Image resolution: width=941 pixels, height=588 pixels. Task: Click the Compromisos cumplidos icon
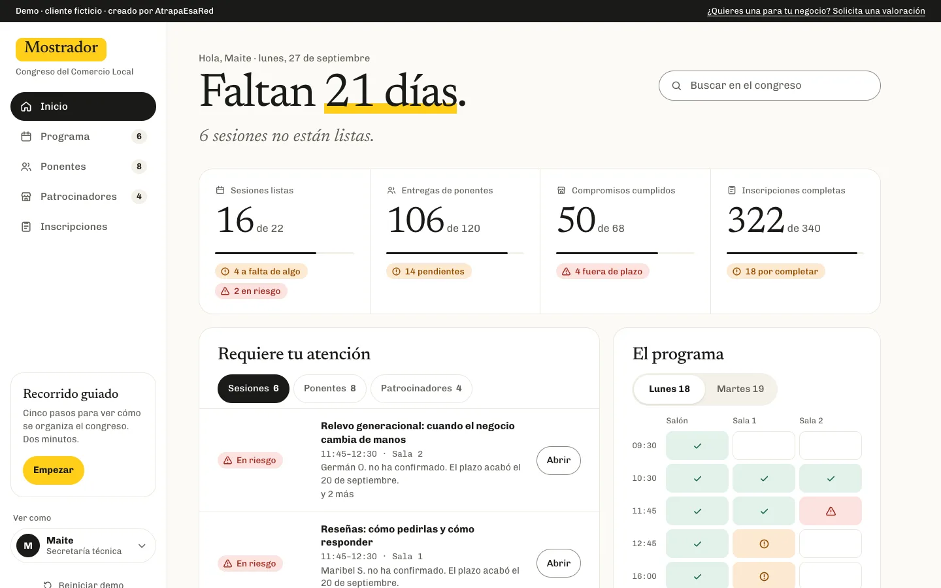tap(561, 190)
